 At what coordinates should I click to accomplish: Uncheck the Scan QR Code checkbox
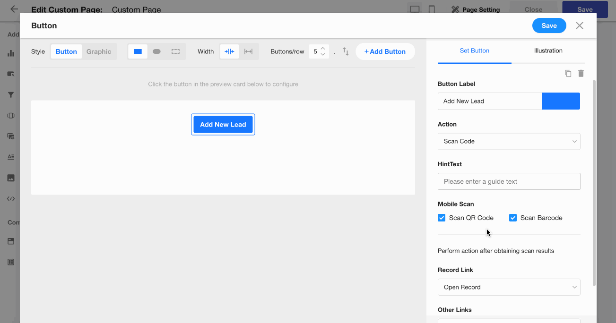pos(442,218)
